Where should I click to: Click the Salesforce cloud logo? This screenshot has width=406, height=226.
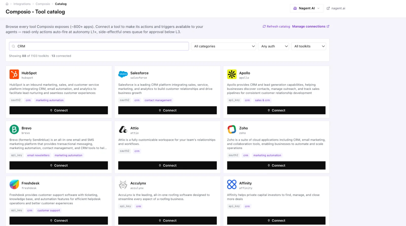pos(123,74)
